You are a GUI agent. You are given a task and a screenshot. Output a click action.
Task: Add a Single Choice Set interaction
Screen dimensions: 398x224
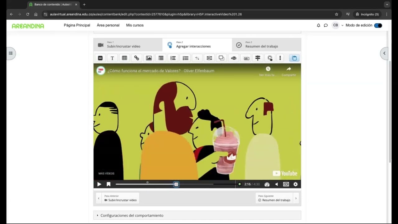(173, 58)
